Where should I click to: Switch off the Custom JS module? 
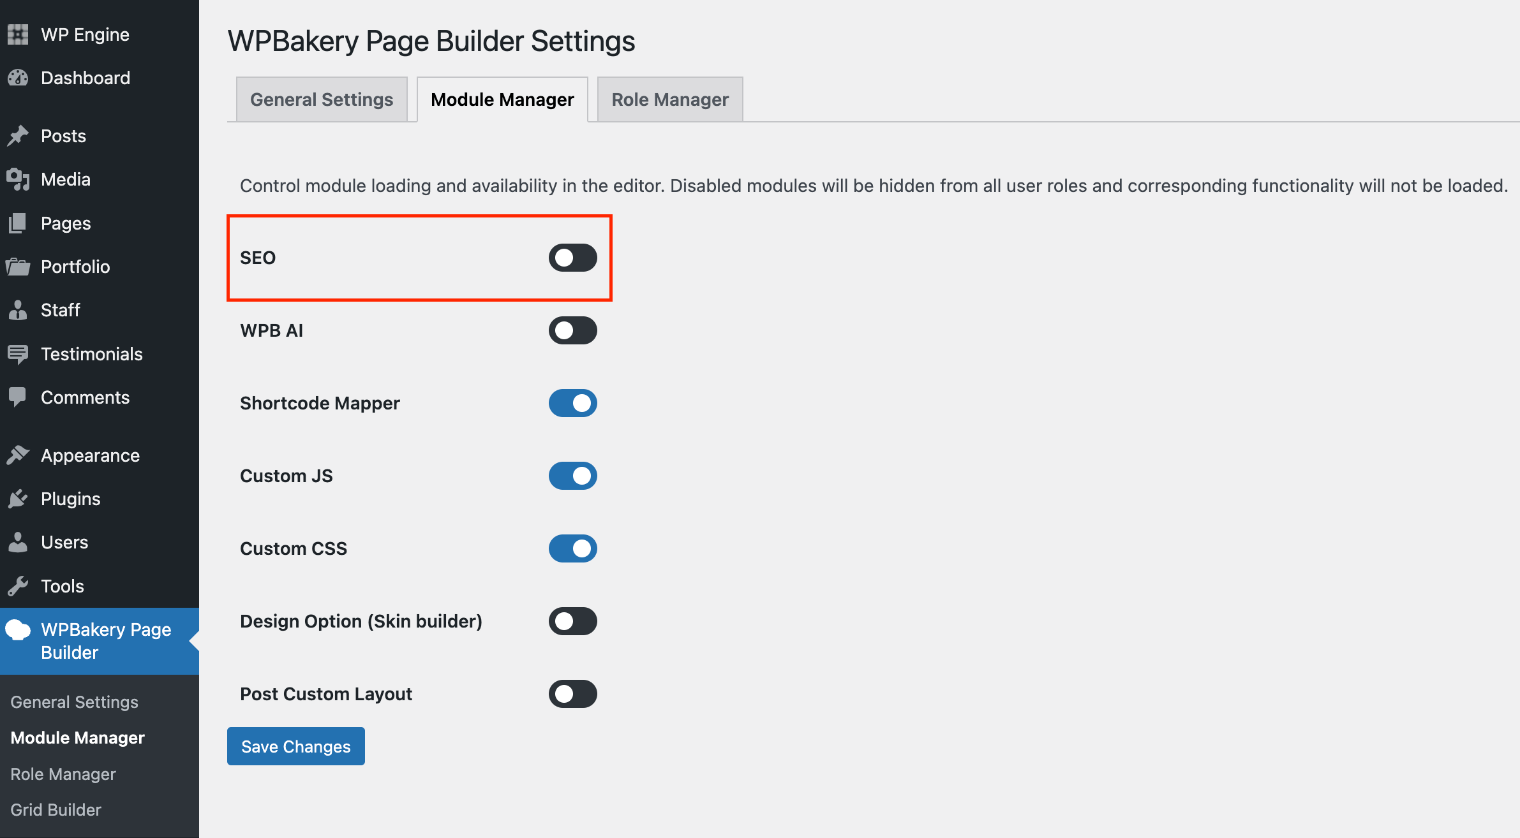tap(573, 476)
